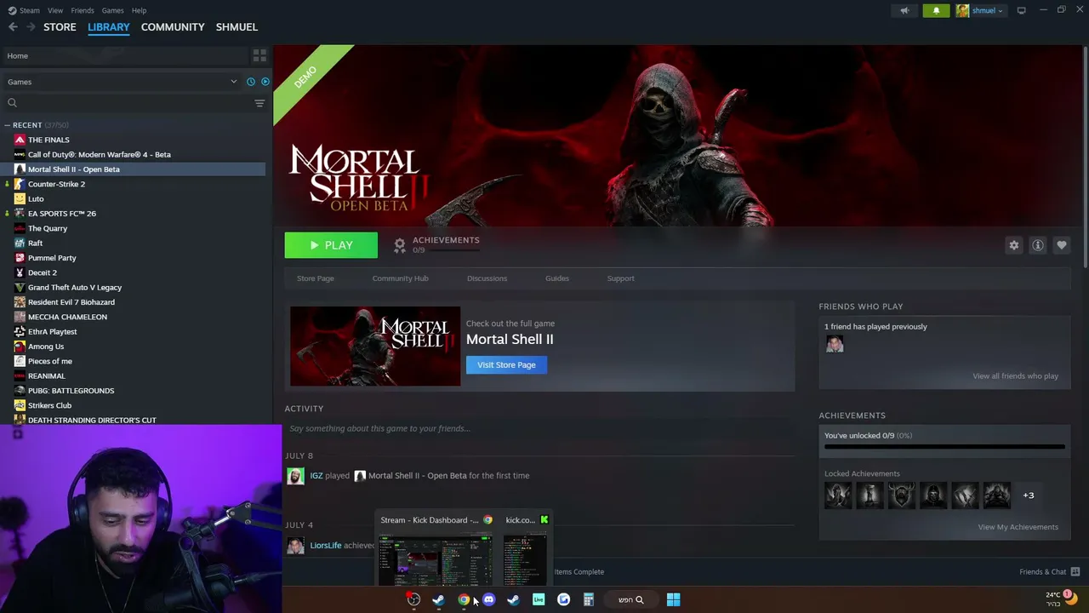
Task: Click the Home library button
Action: coord(126,55)
